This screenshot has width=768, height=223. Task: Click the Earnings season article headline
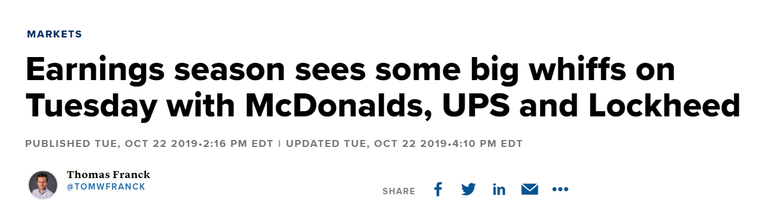pos(383,88)
